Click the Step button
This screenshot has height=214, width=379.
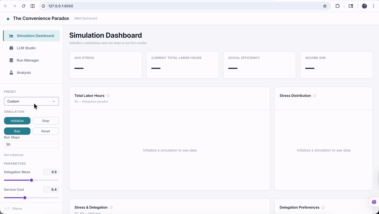pyautogui.click(x=46, y=121)
